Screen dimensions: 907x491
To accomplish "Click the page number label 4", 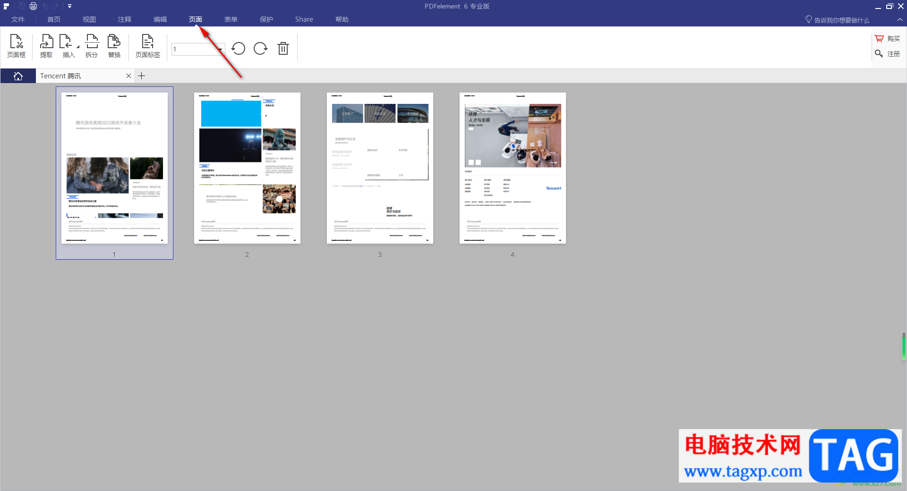I will 513,254.
